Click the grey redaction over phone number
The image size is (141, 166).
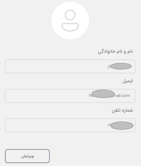click(122, 126)
